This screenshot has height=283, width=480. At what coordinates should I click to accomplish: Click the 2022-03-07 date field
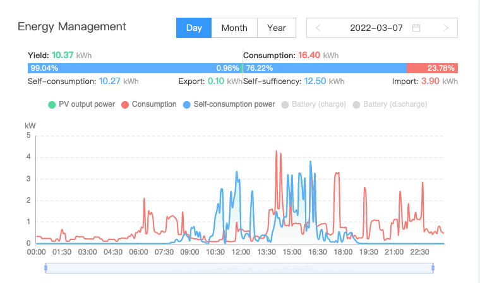(x=382, y=28)
